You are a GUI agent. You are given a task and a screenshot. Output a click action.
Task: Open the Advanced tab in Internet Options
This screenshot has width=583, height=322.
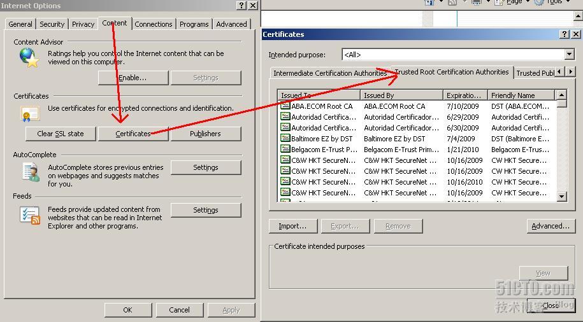coord(231,24)
